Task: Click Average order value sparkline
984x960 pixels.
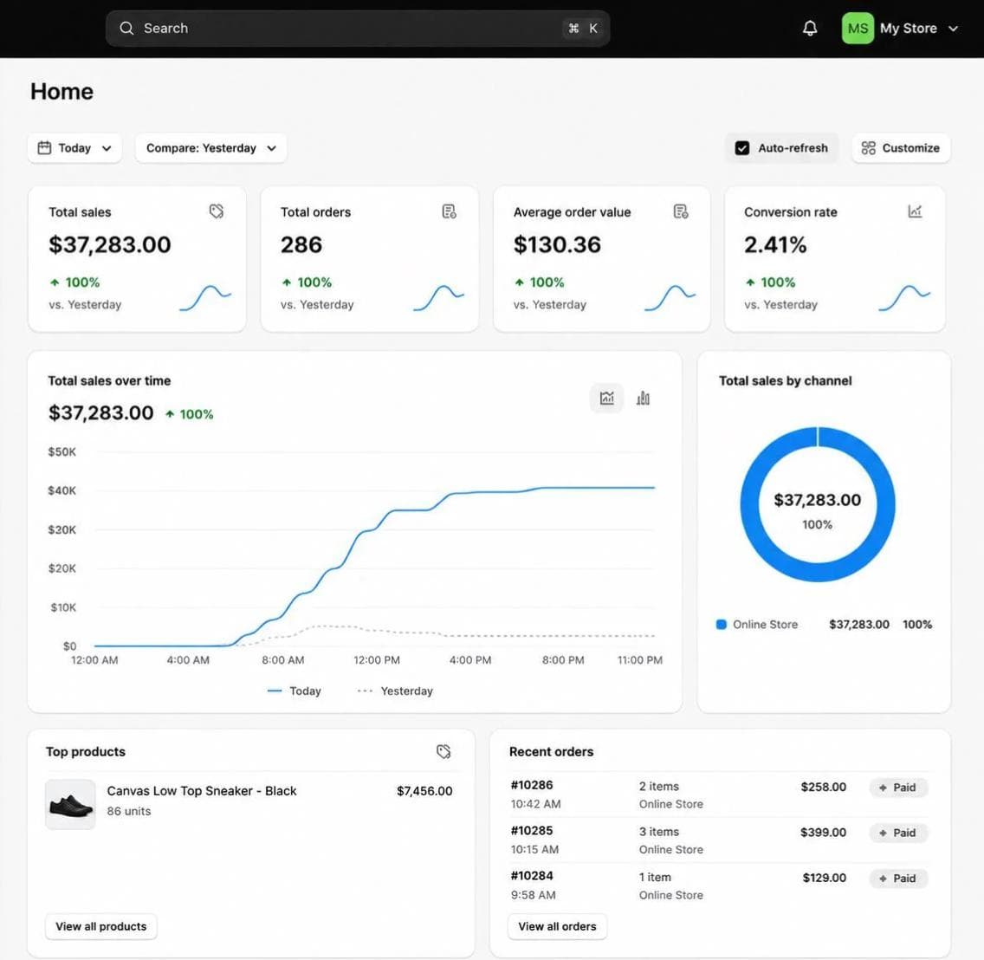Action: pyautogui.click(x=670, y=297)
